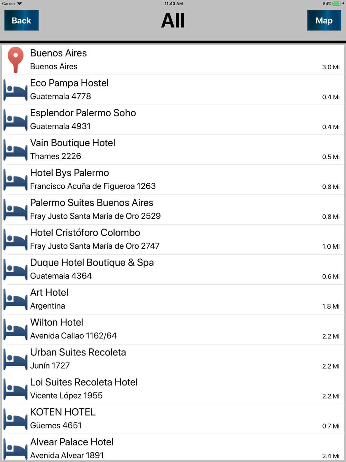
Task: Tap the bed icon beside Esplendor Palermo Soho
Action: (15, 120)
